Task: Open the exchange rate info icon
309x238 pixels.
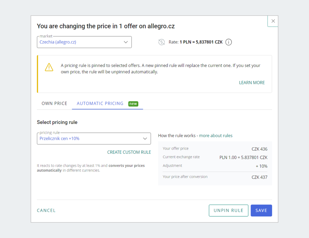Action: point(229,42)
